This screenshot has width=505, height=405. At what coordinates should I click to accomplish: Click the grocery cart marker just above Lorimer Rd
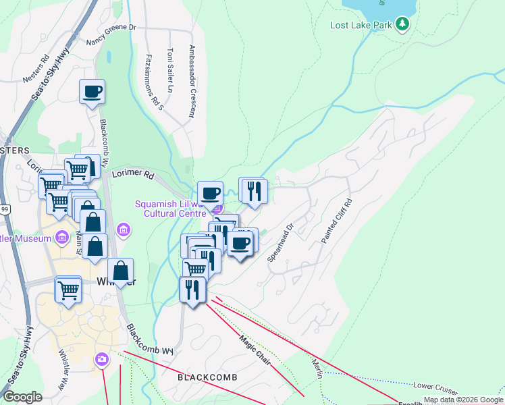pyautogui.click(x=77, y=169)
